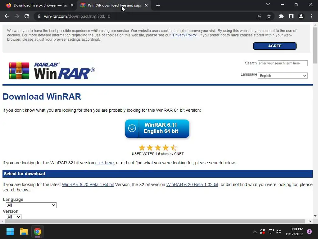This screenshot has width=318, height=239.
Task: Click the vertical page scrollbar thumb
Action: pyautogui.click(x=316, y=45)
